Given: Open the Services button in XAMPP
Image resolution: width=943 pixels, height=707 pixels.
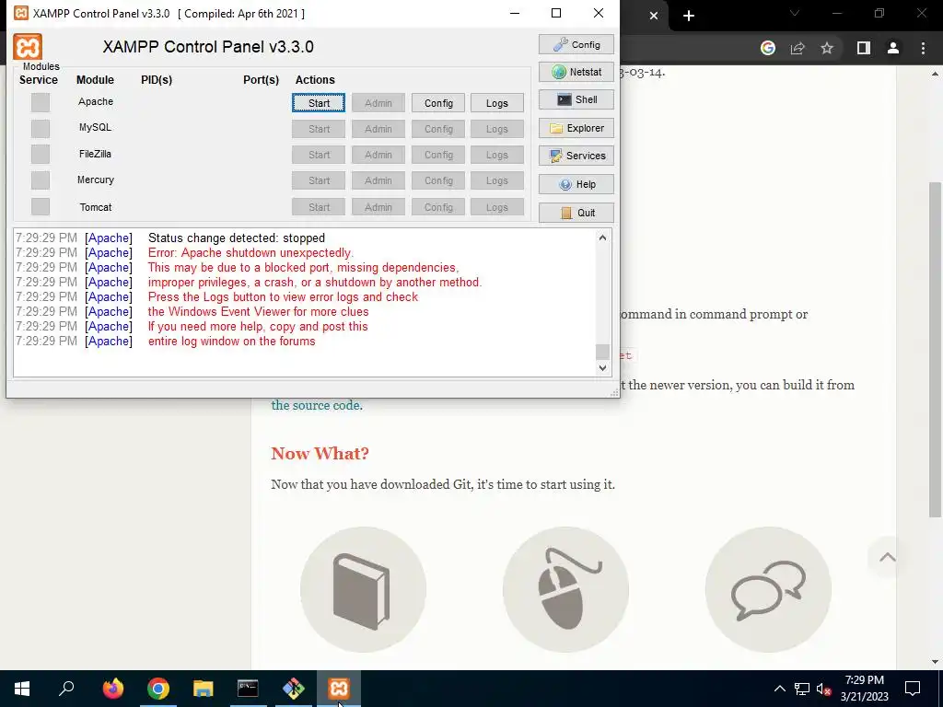Looking at the screenshot, I should point(576,156).
